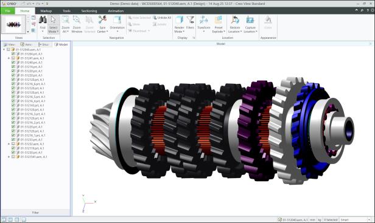Click the mm units status bar entry
Viewport: 375px width, 223px height.
(x=312, y=219)
